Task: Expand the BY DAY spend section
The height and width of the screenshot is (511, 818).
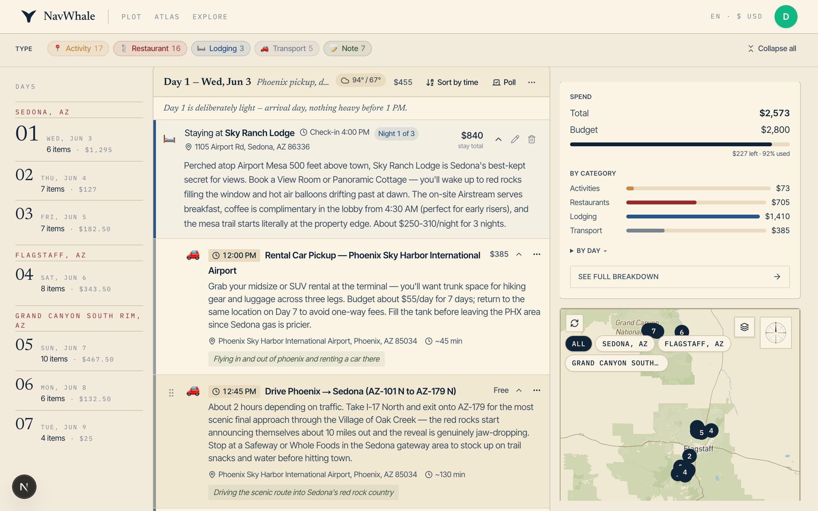Action: 588,251
